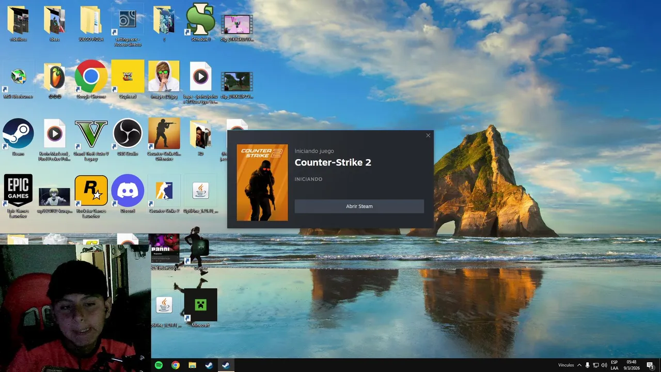The height and width of the screenshot is (372, 661).
Task: Click the Counter-Strike 2 cover art in dialog
Action: pos(262,182)
